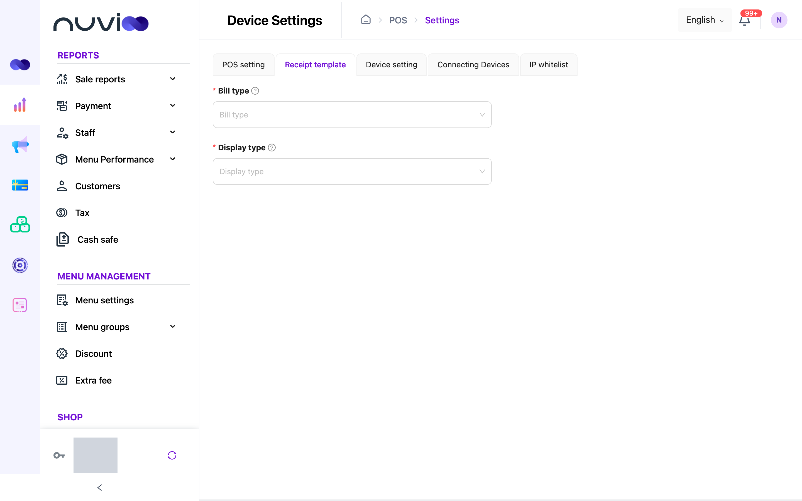Click the Display type help question icon

pyautogui.click(x=272, y=148)
